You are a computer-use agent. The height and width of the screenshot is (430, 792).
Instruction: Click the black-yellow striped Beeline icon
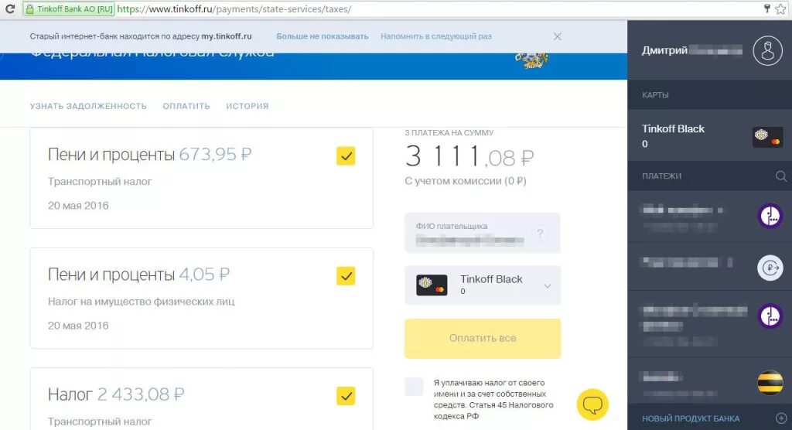click(x=770, y=383)
